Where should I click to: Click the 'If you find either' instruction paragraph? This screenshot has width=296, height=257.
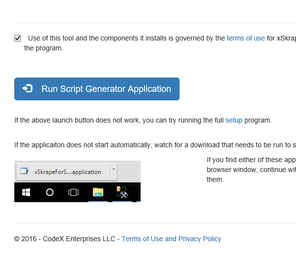[x=251, y=170]
